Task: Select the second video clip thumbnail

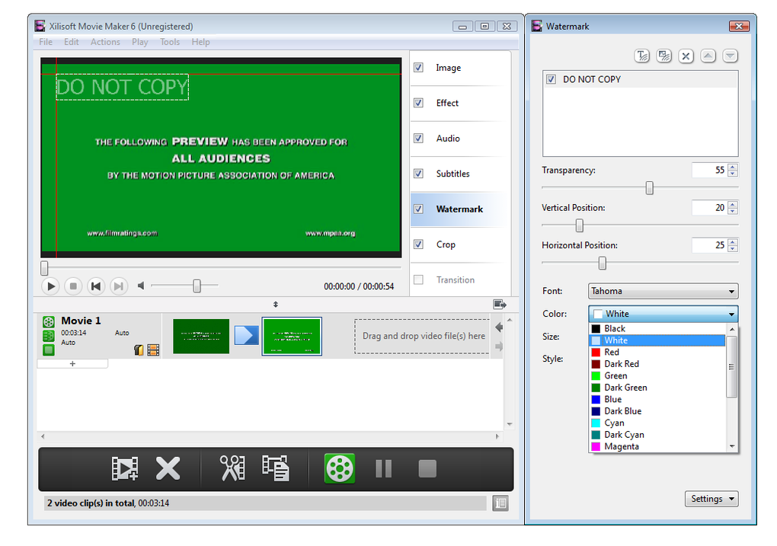Action: click(292, 336)
